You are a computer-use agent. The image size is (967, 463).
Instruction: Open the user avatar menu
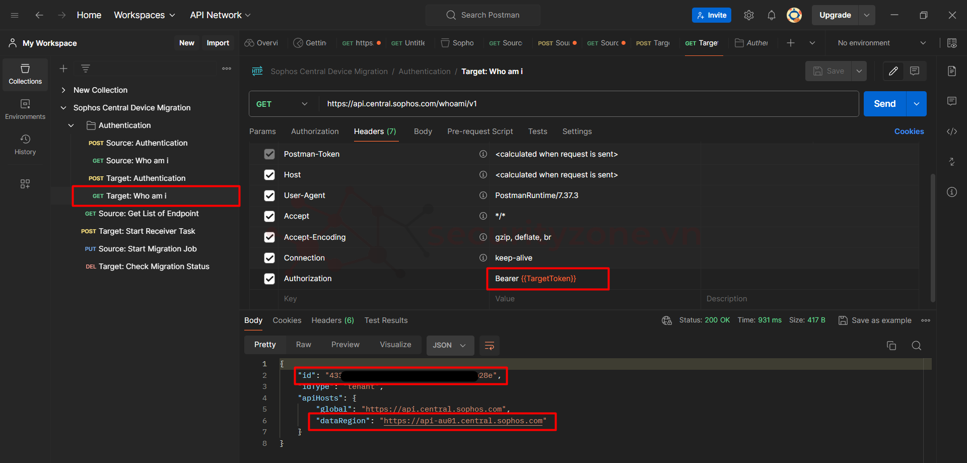click(x=794, y=15)
